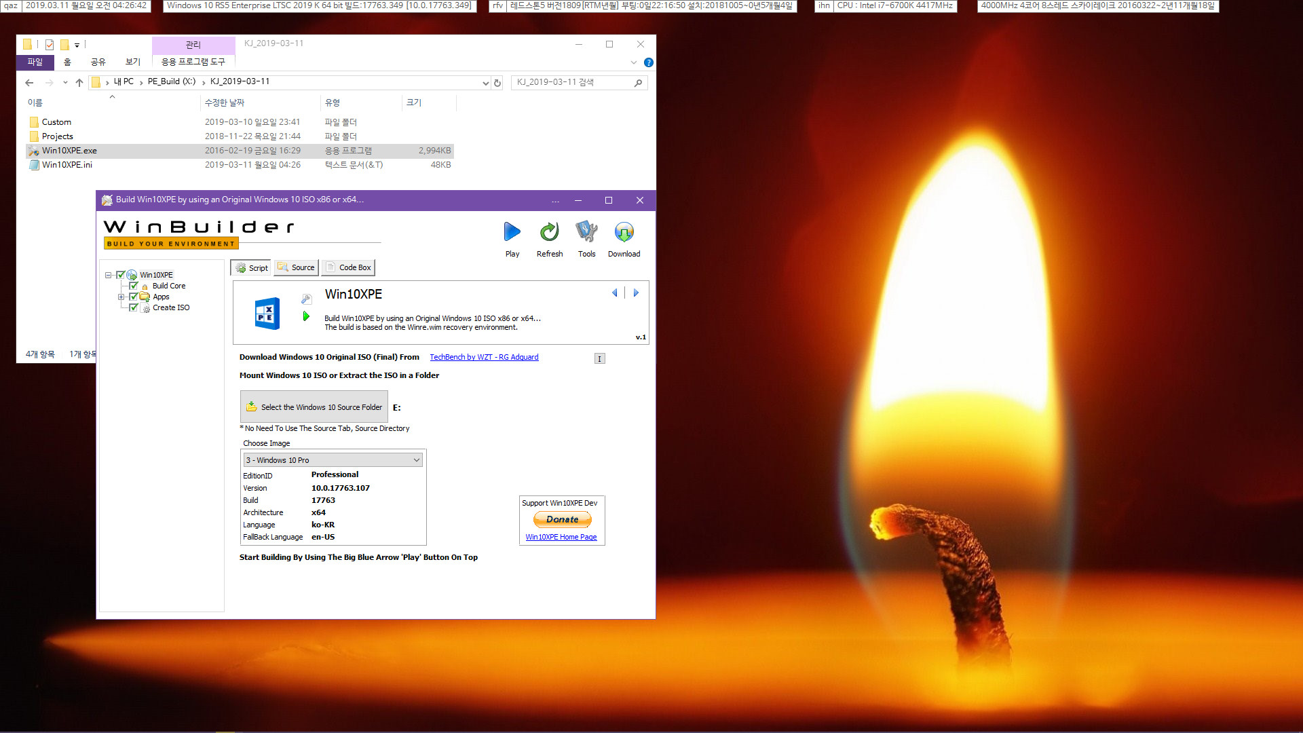Screen dimensions: 1303x733
Task: Collapse the Win10XPE tree node
Action: [x=108, y=275]
